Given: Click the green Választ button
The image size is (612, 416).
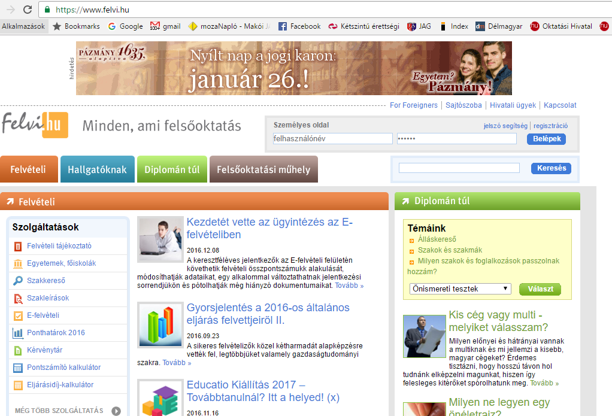Looking at the screenshot, I should coord(540,289).
